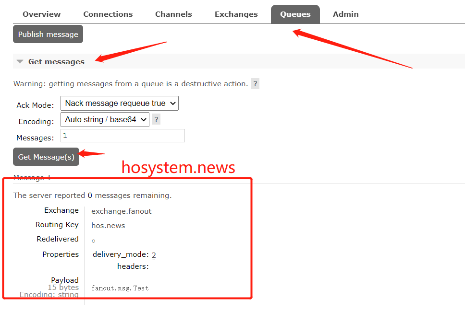Open the Admin tab

(x=346, y=14)
